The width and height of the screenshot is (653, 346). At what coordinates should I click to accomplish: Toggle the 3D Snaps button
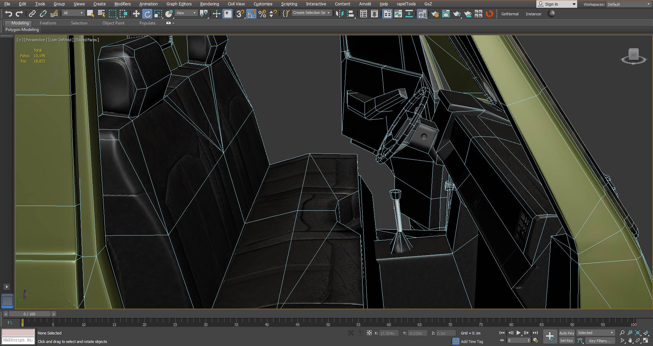[240, 14]
